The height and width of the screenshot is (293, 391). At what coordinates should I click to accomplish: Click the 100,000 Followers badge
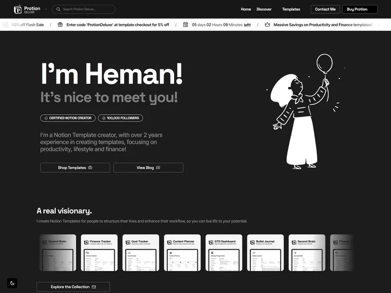coord(120,118)
